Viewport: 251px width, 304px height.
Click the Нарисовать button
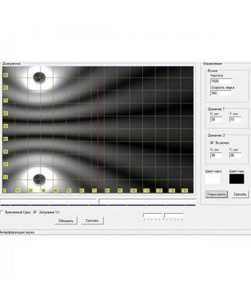[x=216, y=194]
